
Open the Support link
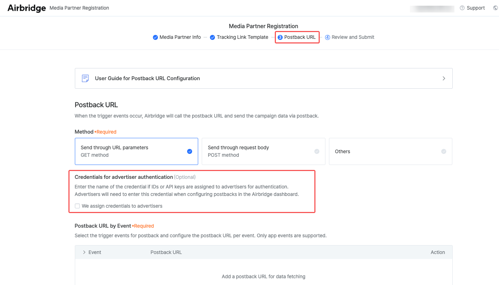475,8
